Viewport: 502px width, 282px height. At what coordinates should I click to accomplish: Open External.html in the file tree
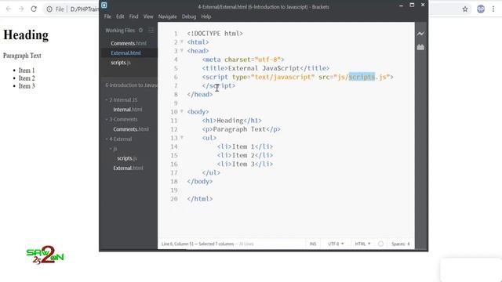tap(128, 168)
